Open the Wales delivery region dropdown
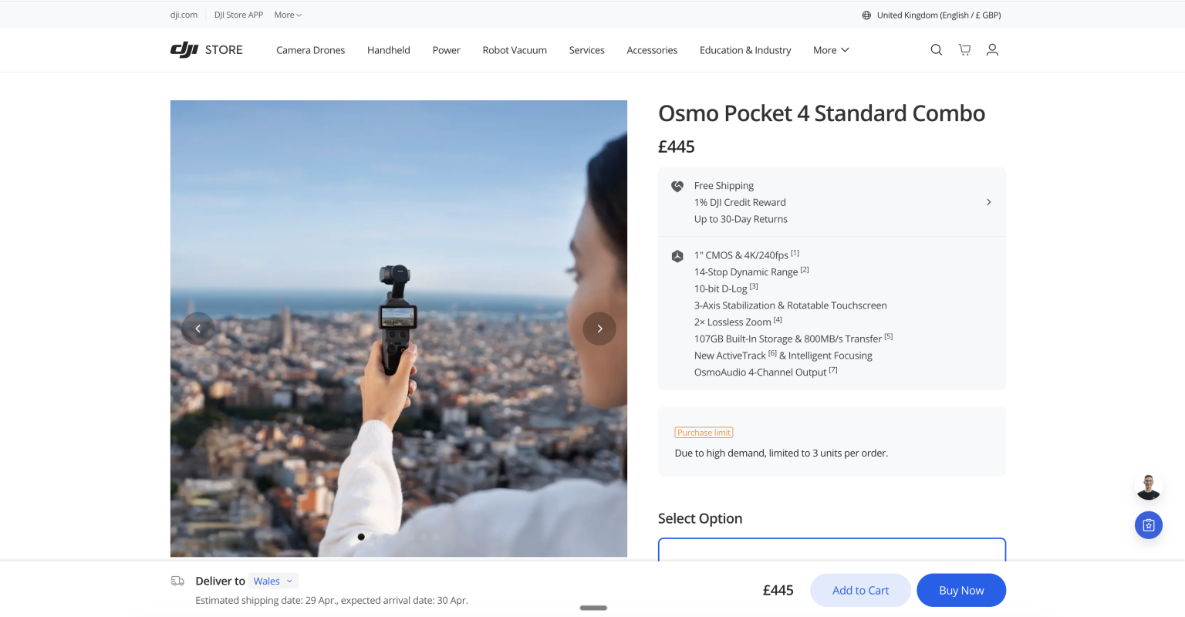This screenshot has width=1185, height=617. click(273, 582)
